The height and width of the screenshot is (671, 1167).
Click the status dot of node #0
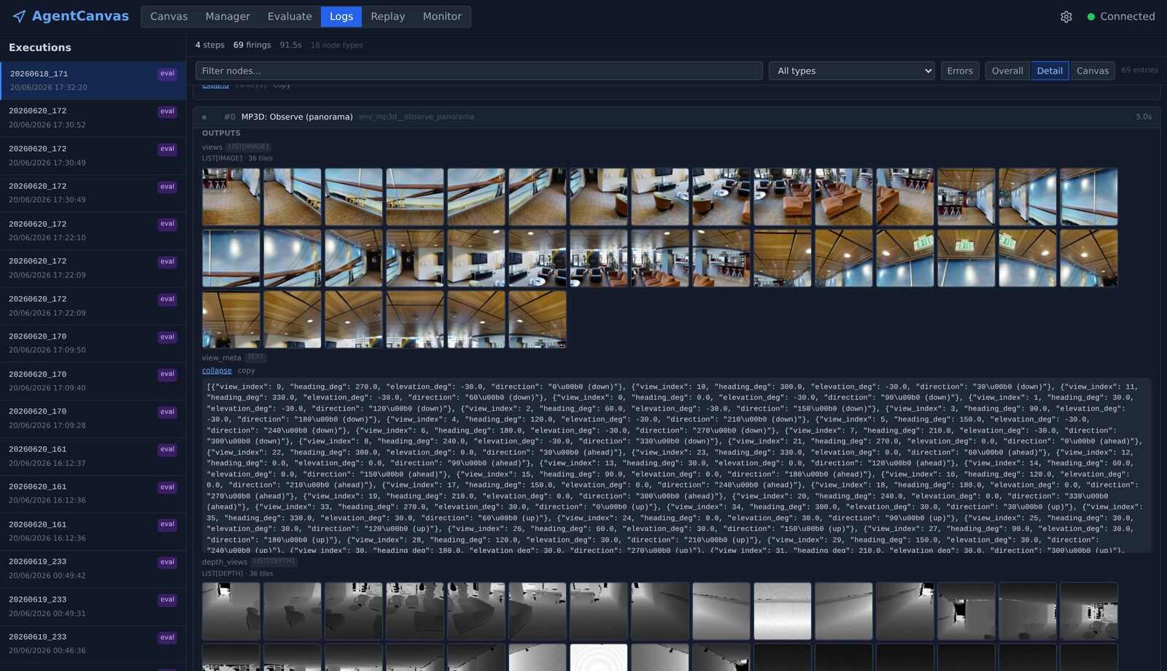[x=204, y=117]
